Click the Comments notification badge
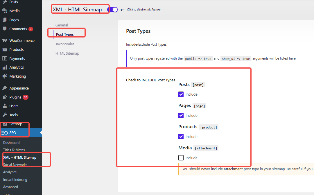 [x=31, y=29]
